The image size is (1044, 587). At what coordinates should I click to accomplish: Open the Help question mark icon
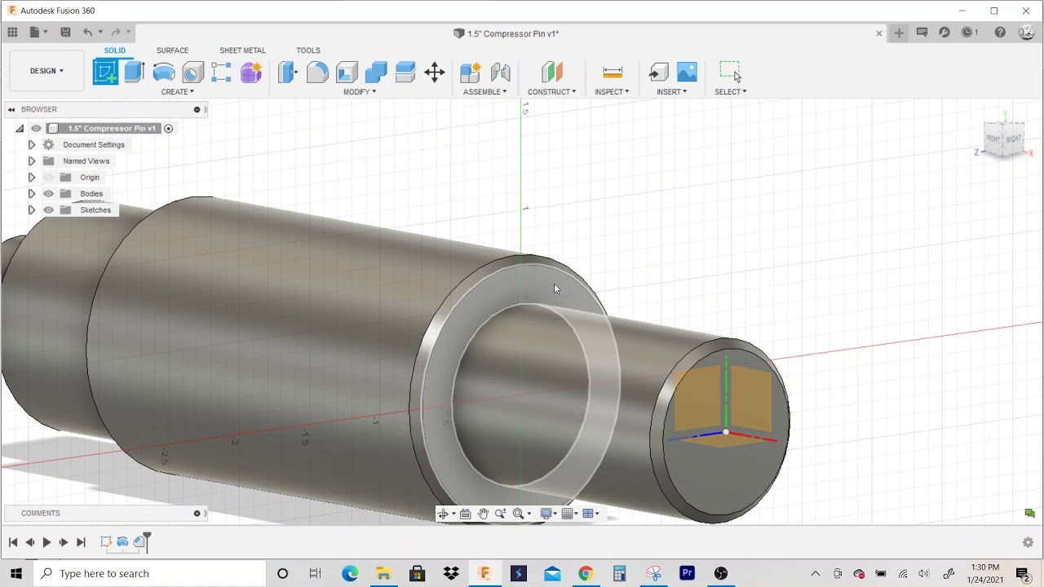click(1000, 33)
